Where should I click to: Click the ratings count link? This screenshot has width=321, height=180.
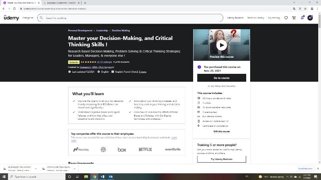(104, 62)
